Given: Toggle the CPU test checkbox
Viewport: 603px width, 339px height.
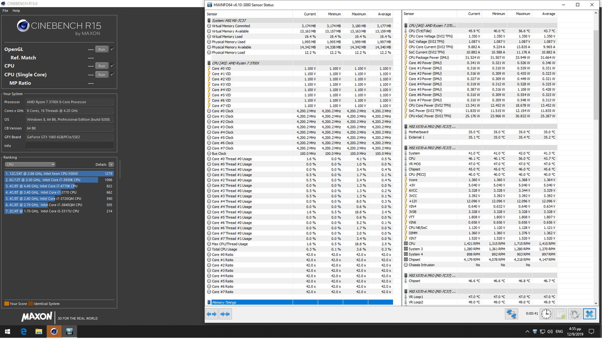Looking at the screenshot, I should pyautogui.click(x=112, y=65).
